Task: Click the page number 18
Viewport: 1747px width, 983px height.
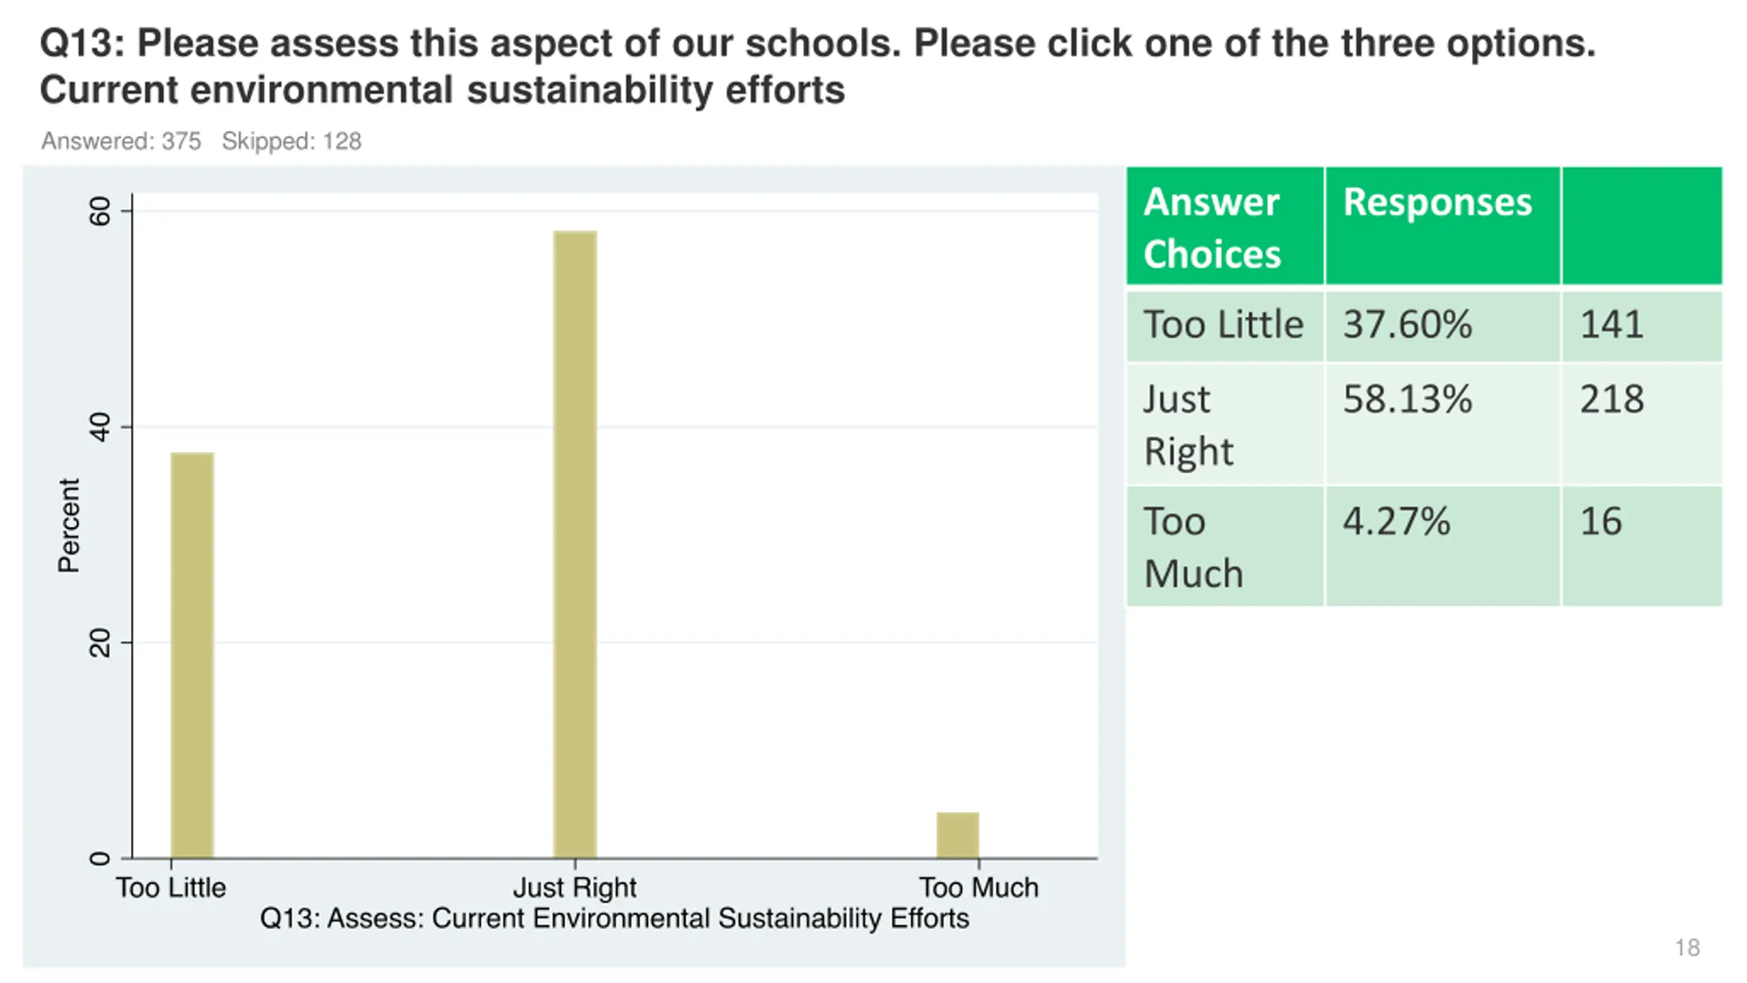Action: [1687, 948]
